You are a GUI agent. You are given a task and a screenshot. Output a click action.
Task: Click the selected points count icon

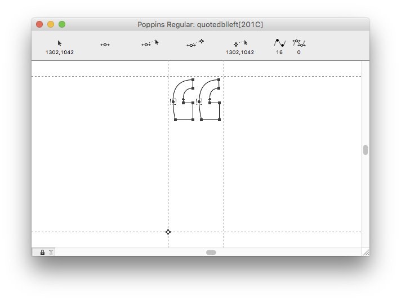point(298,43)
